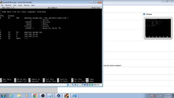Viewport: 174px width, 98px height.
Task: Click the Go To Line shortcut in nano
Action: (x=78, y=81)
